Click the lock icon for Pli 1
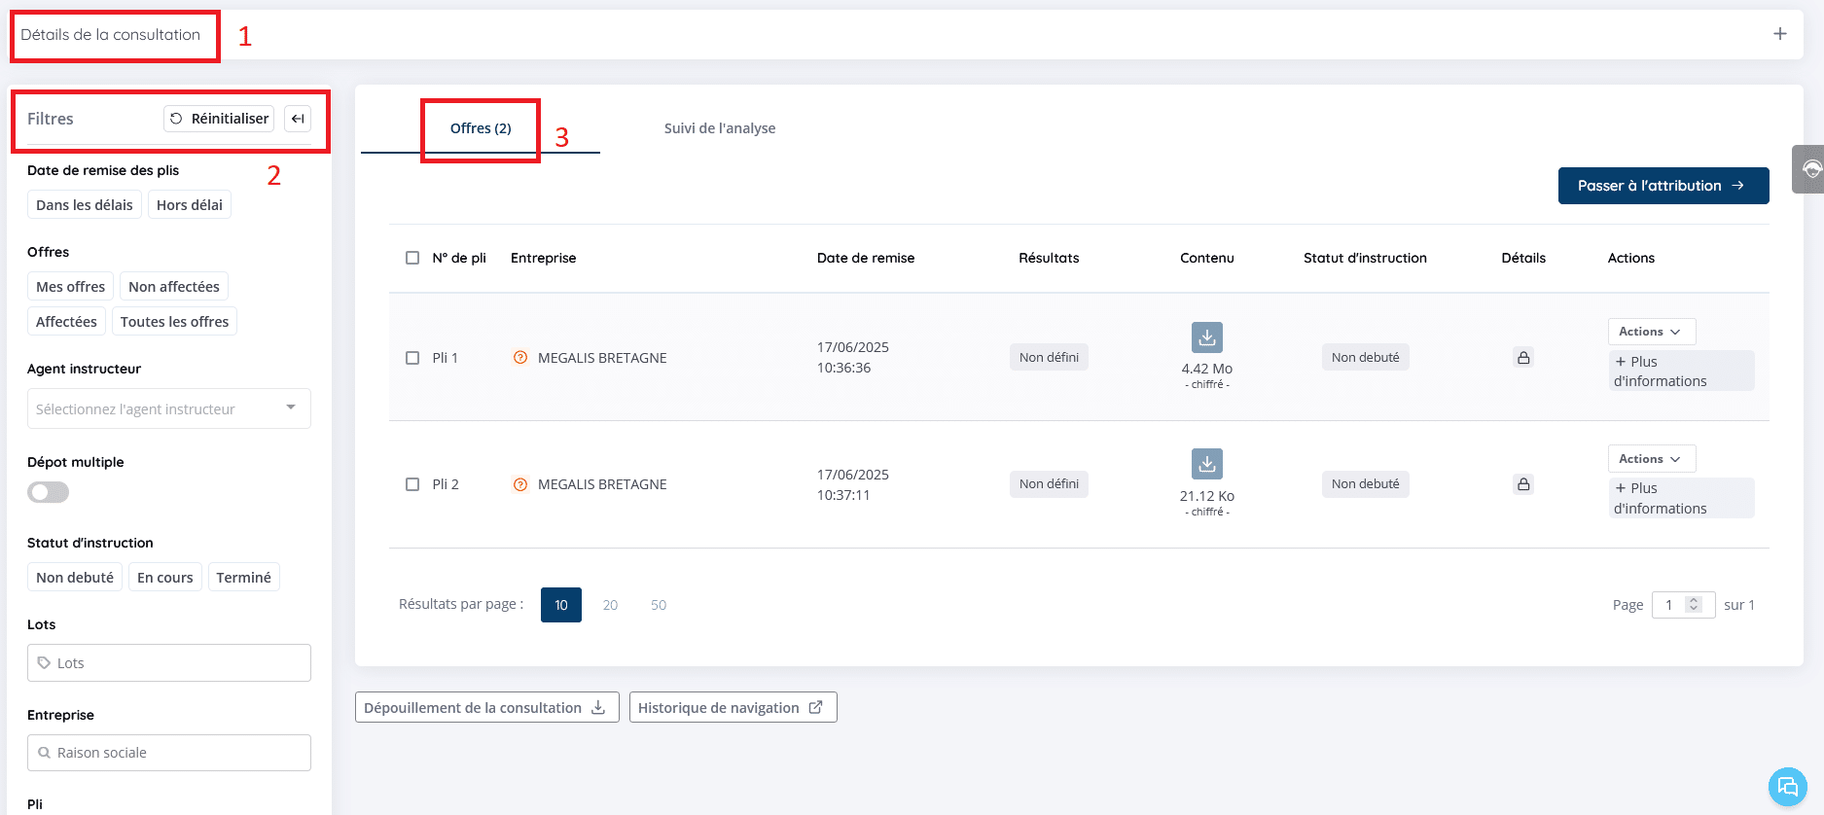The width and height of the screenshot is (1824, 815). click(1524, 358)
